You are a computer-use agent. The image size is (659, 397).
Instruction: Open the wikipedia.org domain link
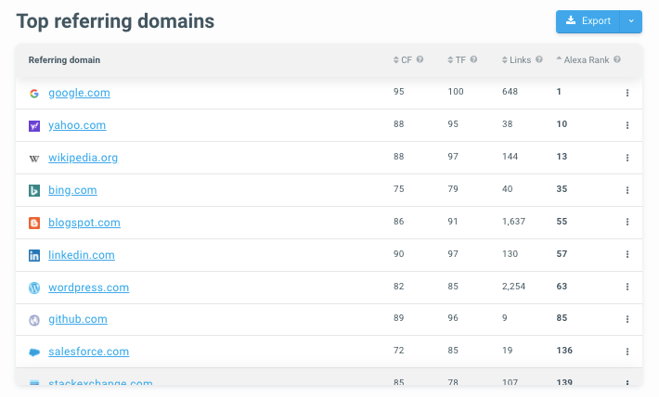click(x=83, y=158)
